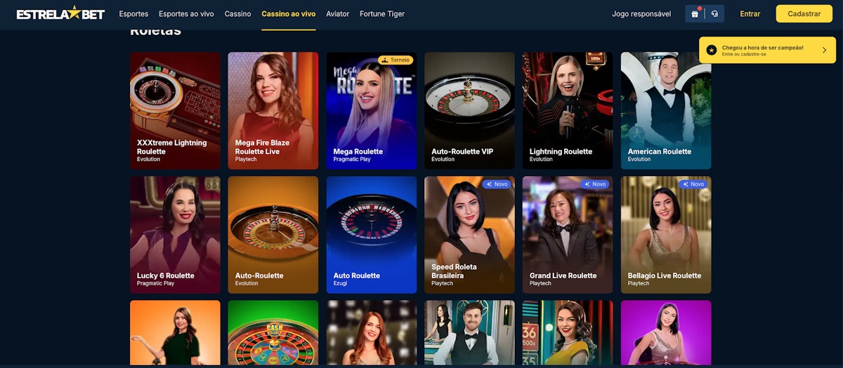Open the Fortune Tiger menu item
This screenshot has height=368, width=843.
pos(382,14)
